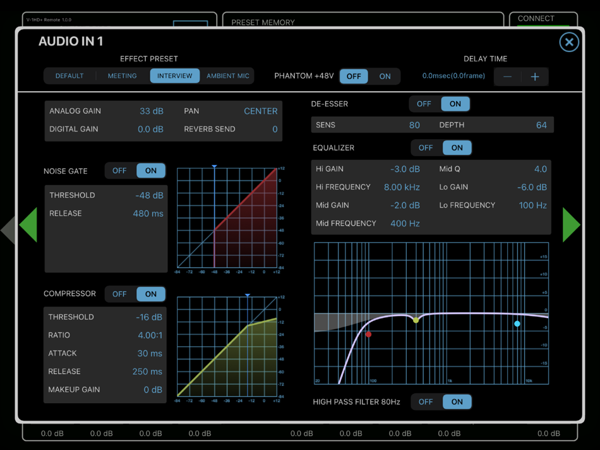Go to next audio input with right green arrow

tap(572, 225)
